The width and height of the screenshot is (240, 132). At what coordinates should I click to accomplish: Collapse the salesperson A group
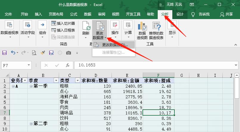click(13, 86)
